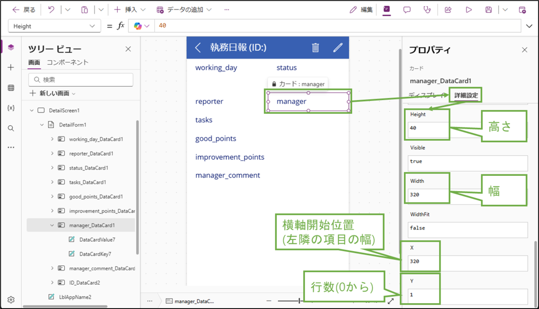539x309 pixels.
Task: Click the 編集 edit button
Action: (361, 9)
